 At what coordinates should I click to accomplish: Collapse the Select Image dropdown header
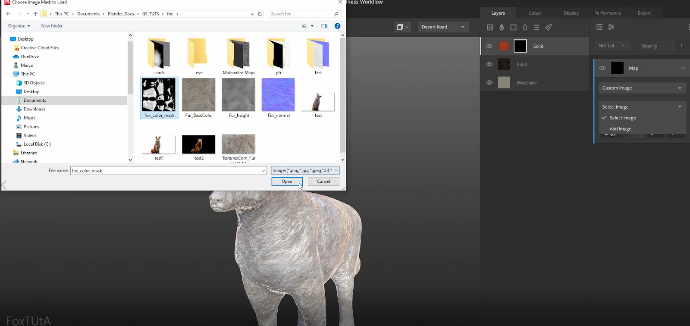click(642, 107)
